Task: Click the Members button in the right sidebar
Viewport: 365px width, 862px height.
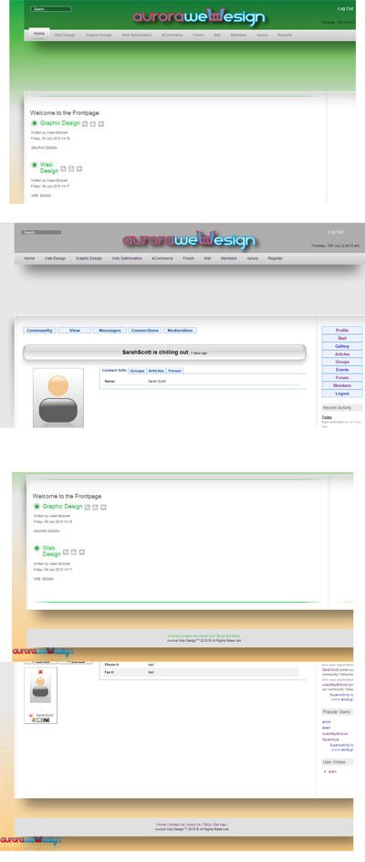Action: [342, 385]
